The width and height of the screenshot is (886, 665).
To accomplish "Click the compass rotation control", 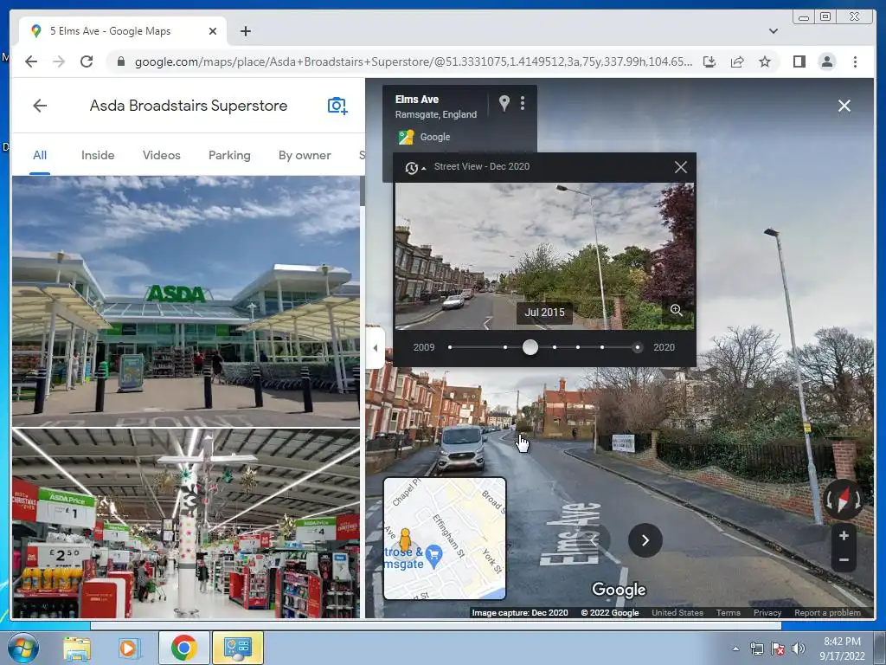I will click(x=843, y=500).
